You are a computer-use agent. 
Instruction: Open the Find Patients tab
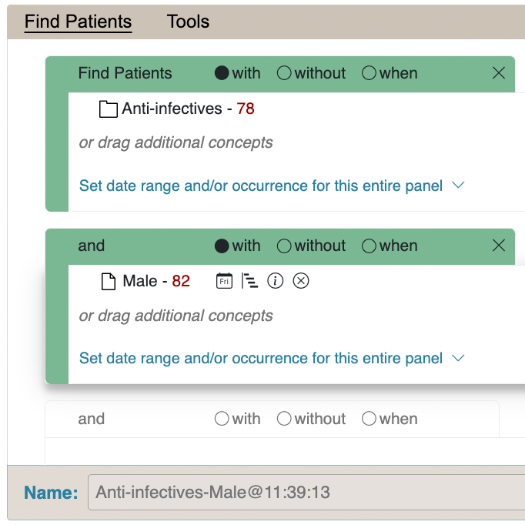point(78,22)
